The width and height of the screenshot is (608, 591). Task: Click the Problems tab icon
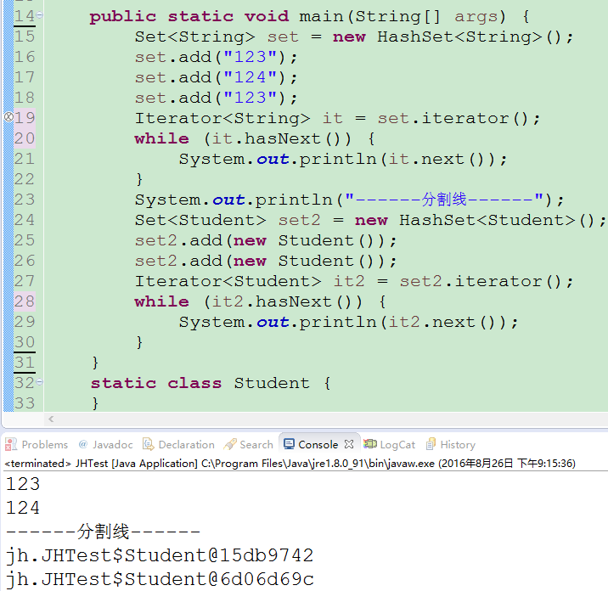(11, 444)
